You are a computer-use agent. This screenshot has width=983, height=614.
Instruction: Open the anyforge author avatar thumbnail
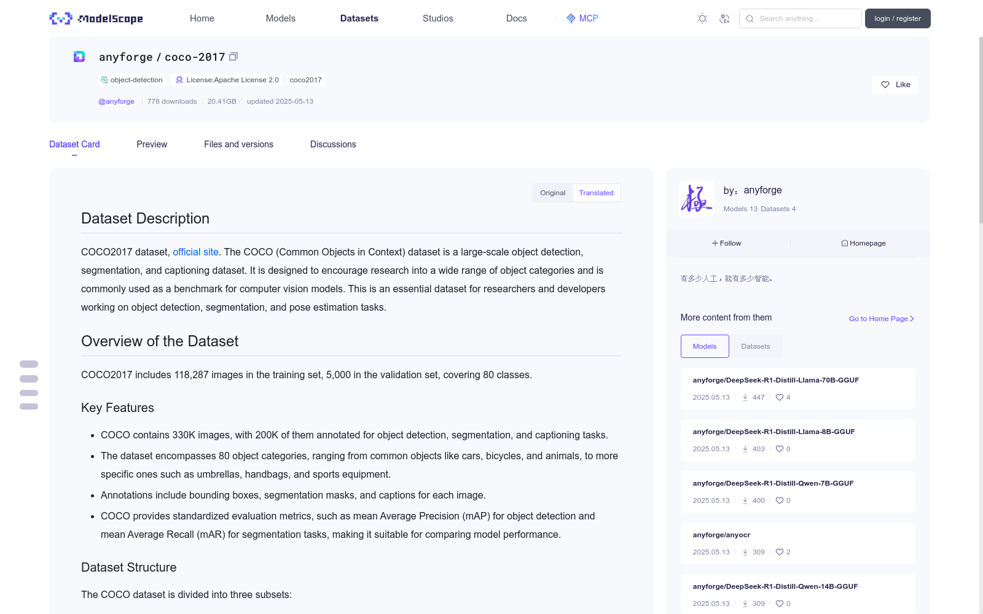tap(697, 198)
